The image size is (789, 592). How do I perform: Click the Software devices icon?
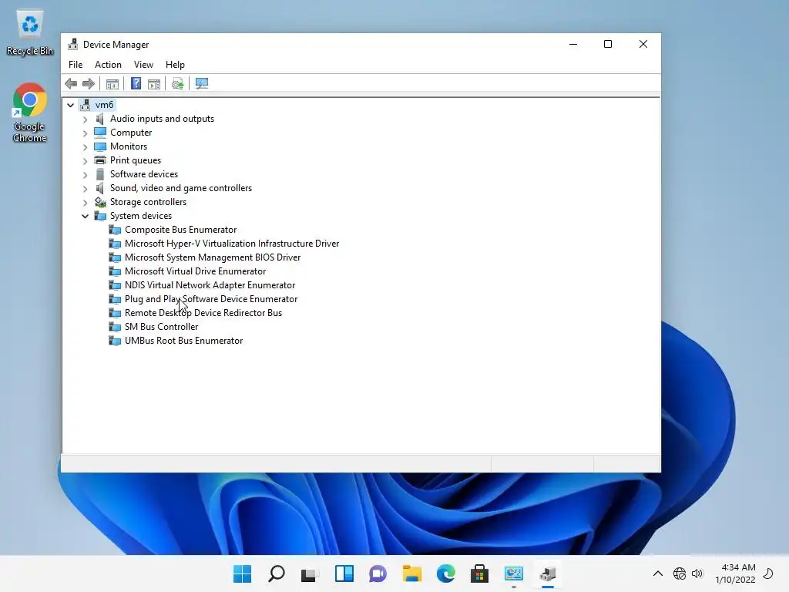[x=100, y=174]
